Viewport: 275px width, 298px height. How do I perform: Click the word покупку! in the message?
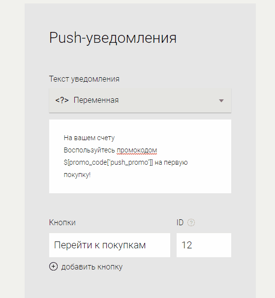coord(77,175)
